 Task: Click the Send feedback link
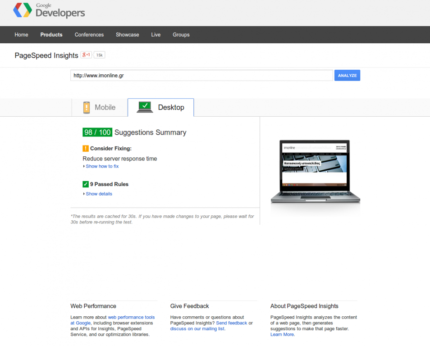[232, 323]
